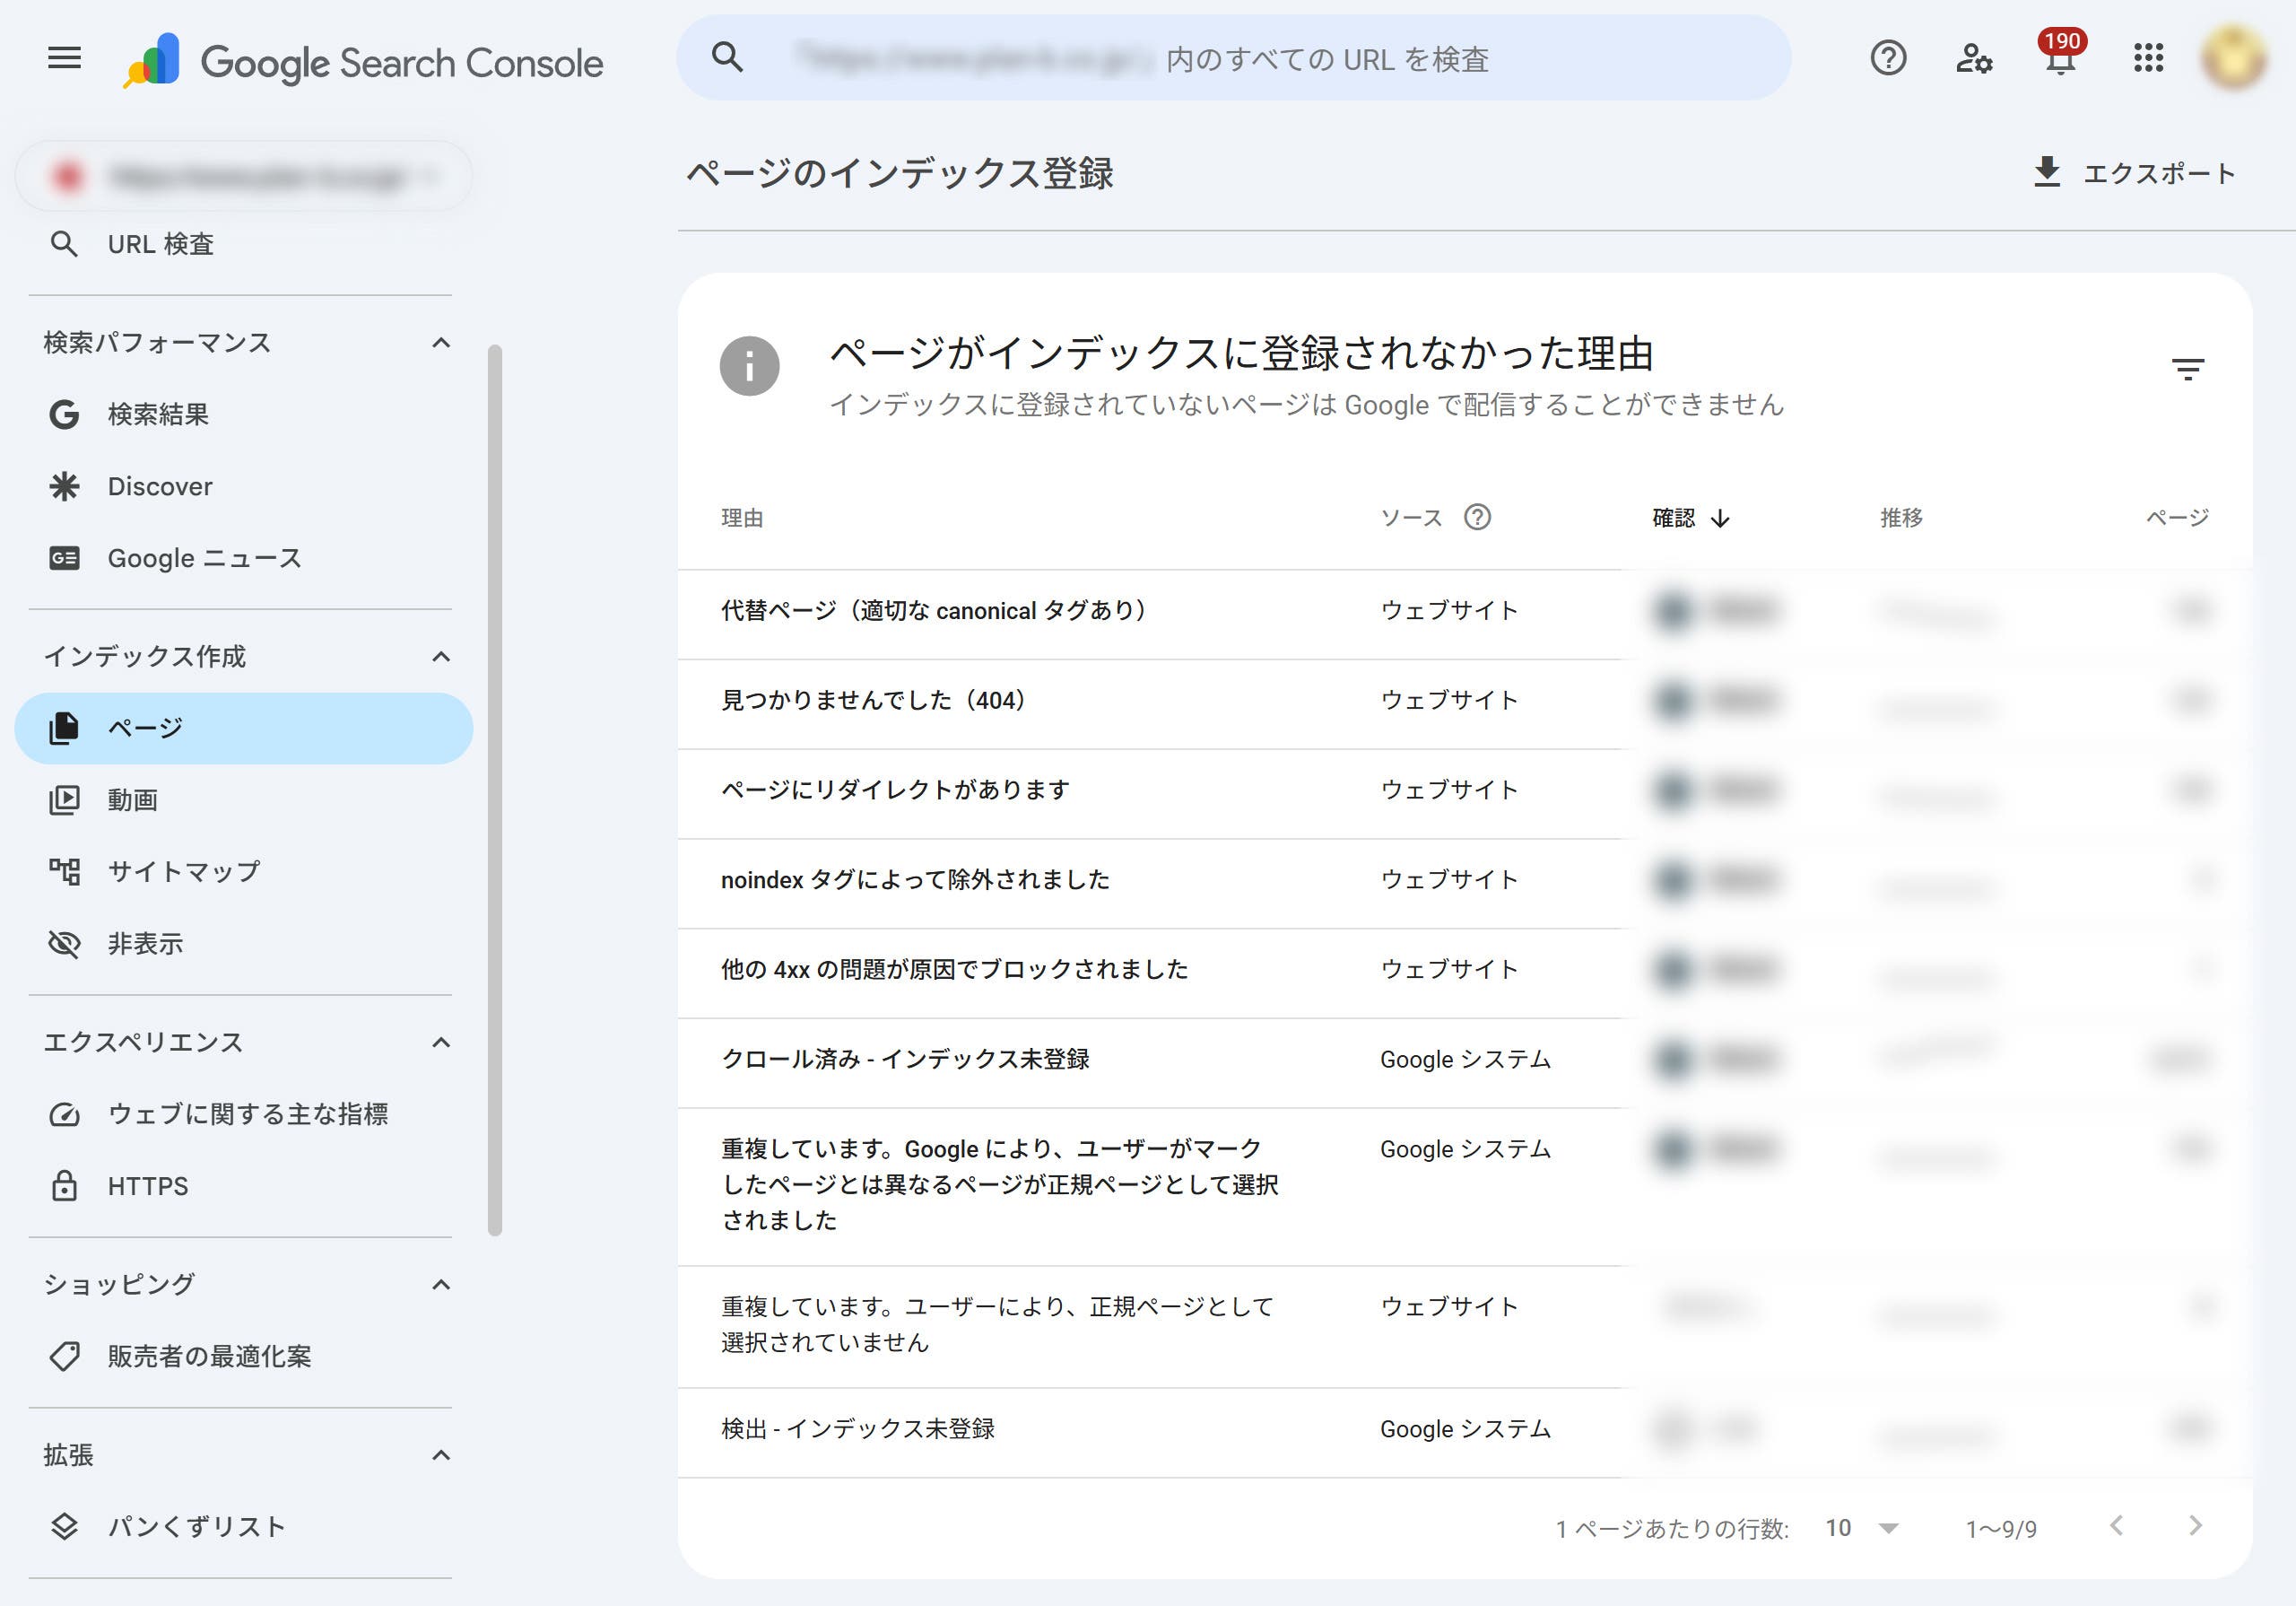Click the 販売者の最適化案 tag icon
This screenshot has width=2296, height=1606.
click(x=64, y=1357)
